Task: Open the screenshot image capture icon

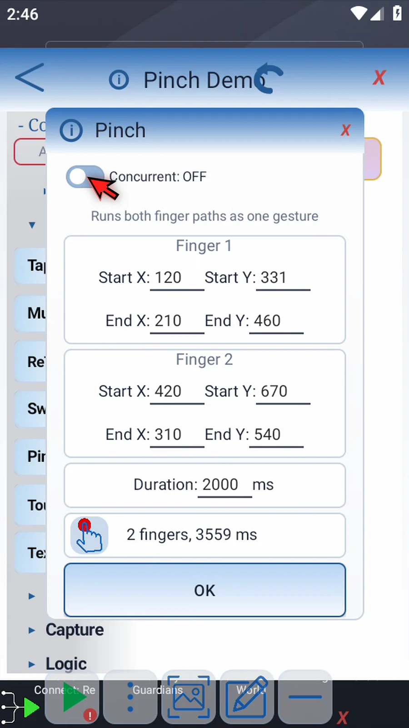Action: click(189, 697)
